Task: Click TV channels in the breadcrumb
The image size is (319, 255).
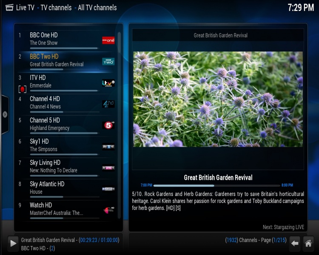Action: click(x=56, y=8)
